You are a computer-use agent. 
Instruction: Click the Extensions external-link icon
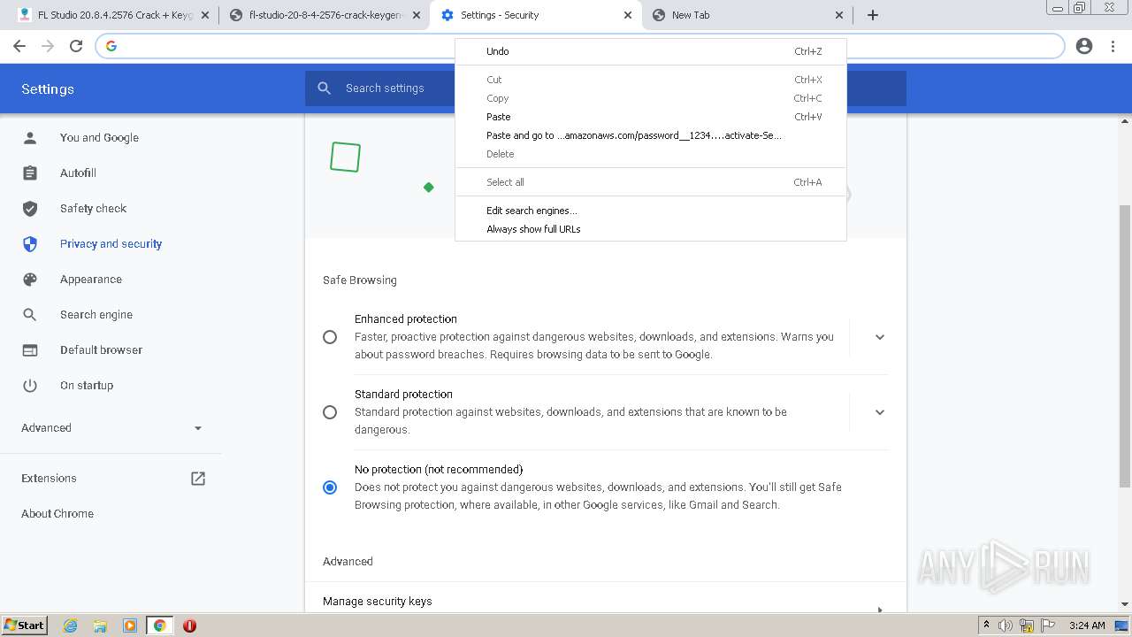(198, 479)
